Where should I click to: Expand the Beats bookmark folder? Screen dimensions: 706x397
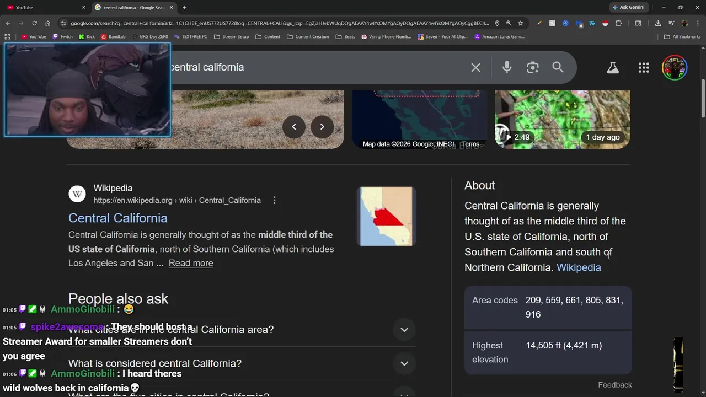345,36
